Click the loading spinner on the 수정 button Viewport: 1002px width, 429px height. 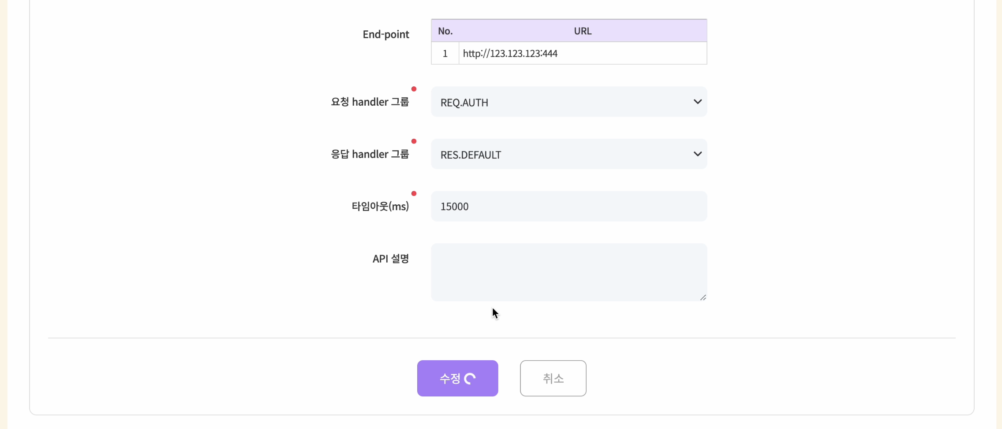(x=470, y=379)
